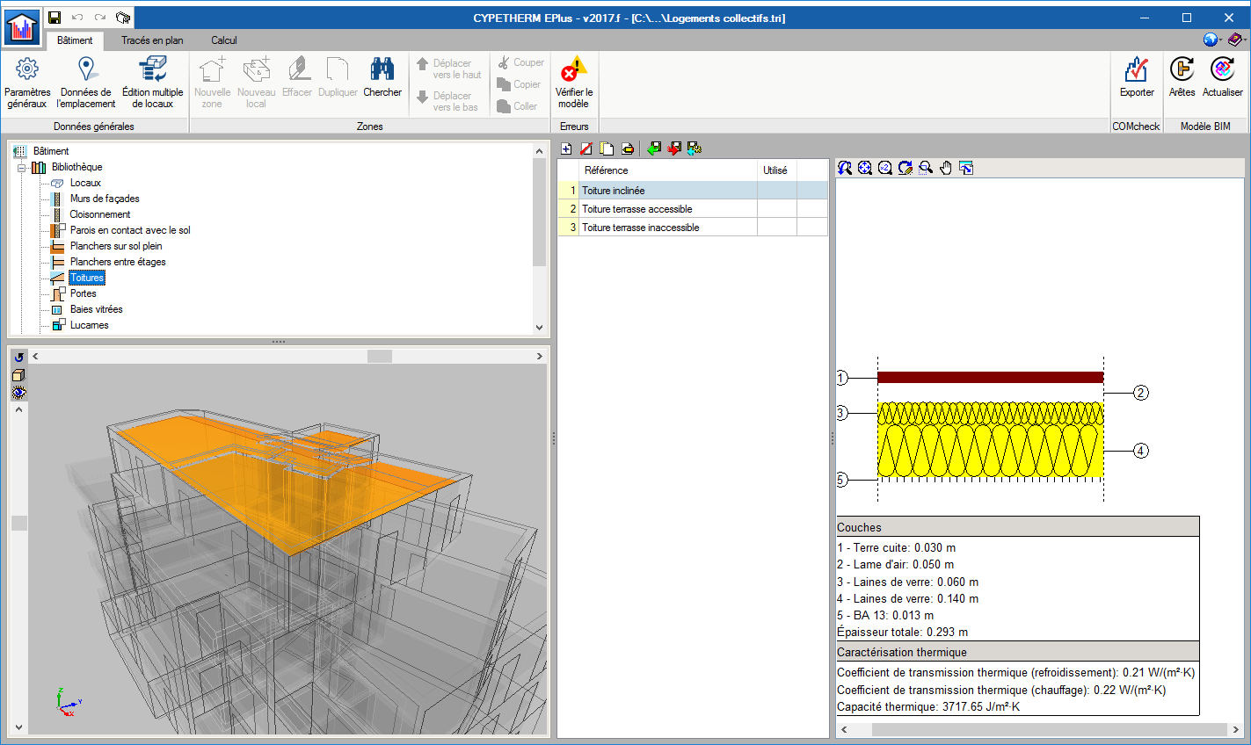Click Actualiser BIM model
Viewport: 1251px width, 745px height.
(x=1223, y=77)
